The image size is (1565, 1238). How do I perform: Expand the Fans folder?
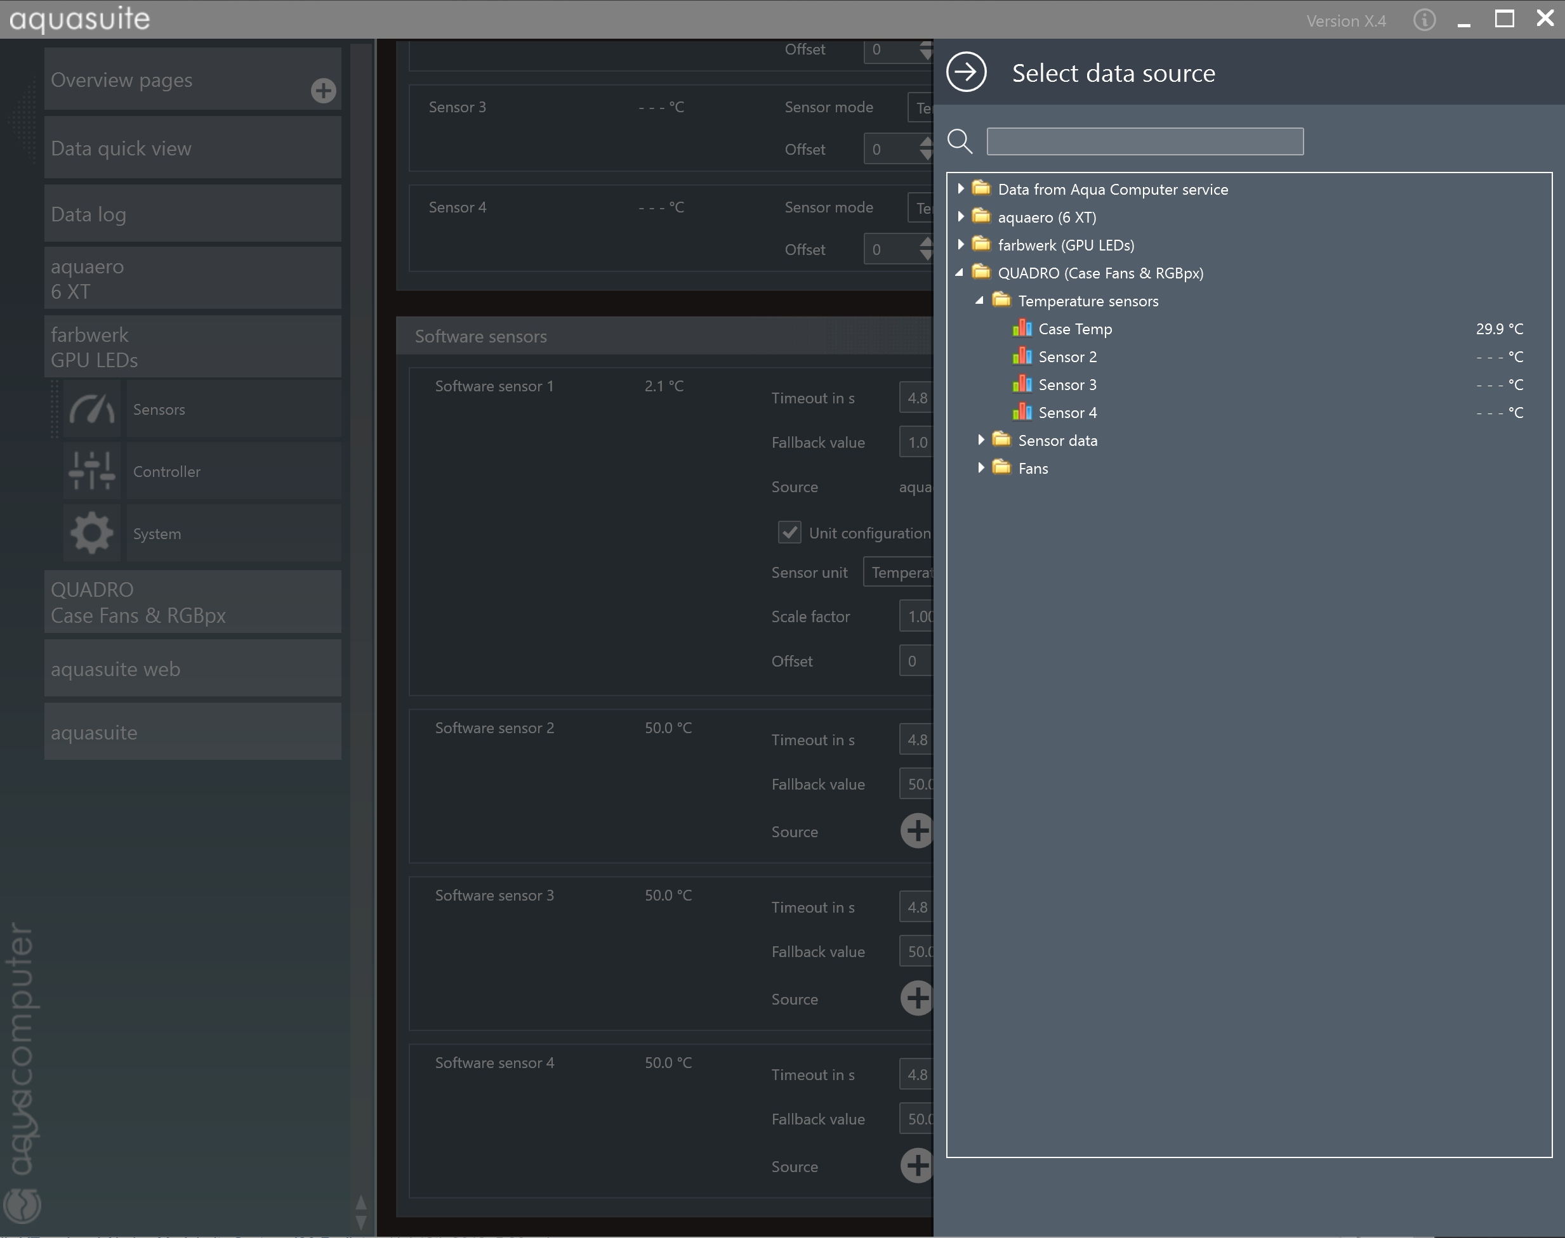[981, 468]
